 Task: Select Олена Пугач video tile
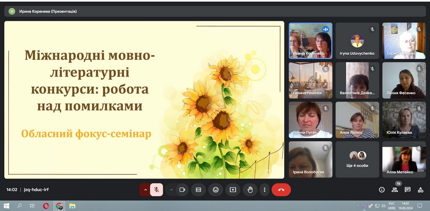pos(310,120)
